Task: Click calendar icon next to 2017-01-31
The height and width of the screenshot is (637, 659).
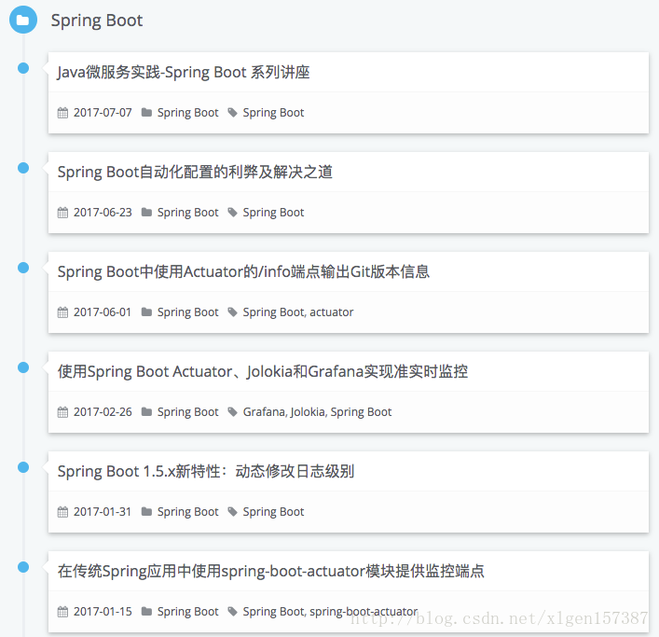Action: tap(62, 512)
